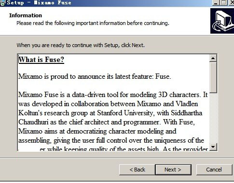Image resolution: width=234 pixels, height=183 pixels.
Task: Minimize the Setup window
Action: click(216, 3)
